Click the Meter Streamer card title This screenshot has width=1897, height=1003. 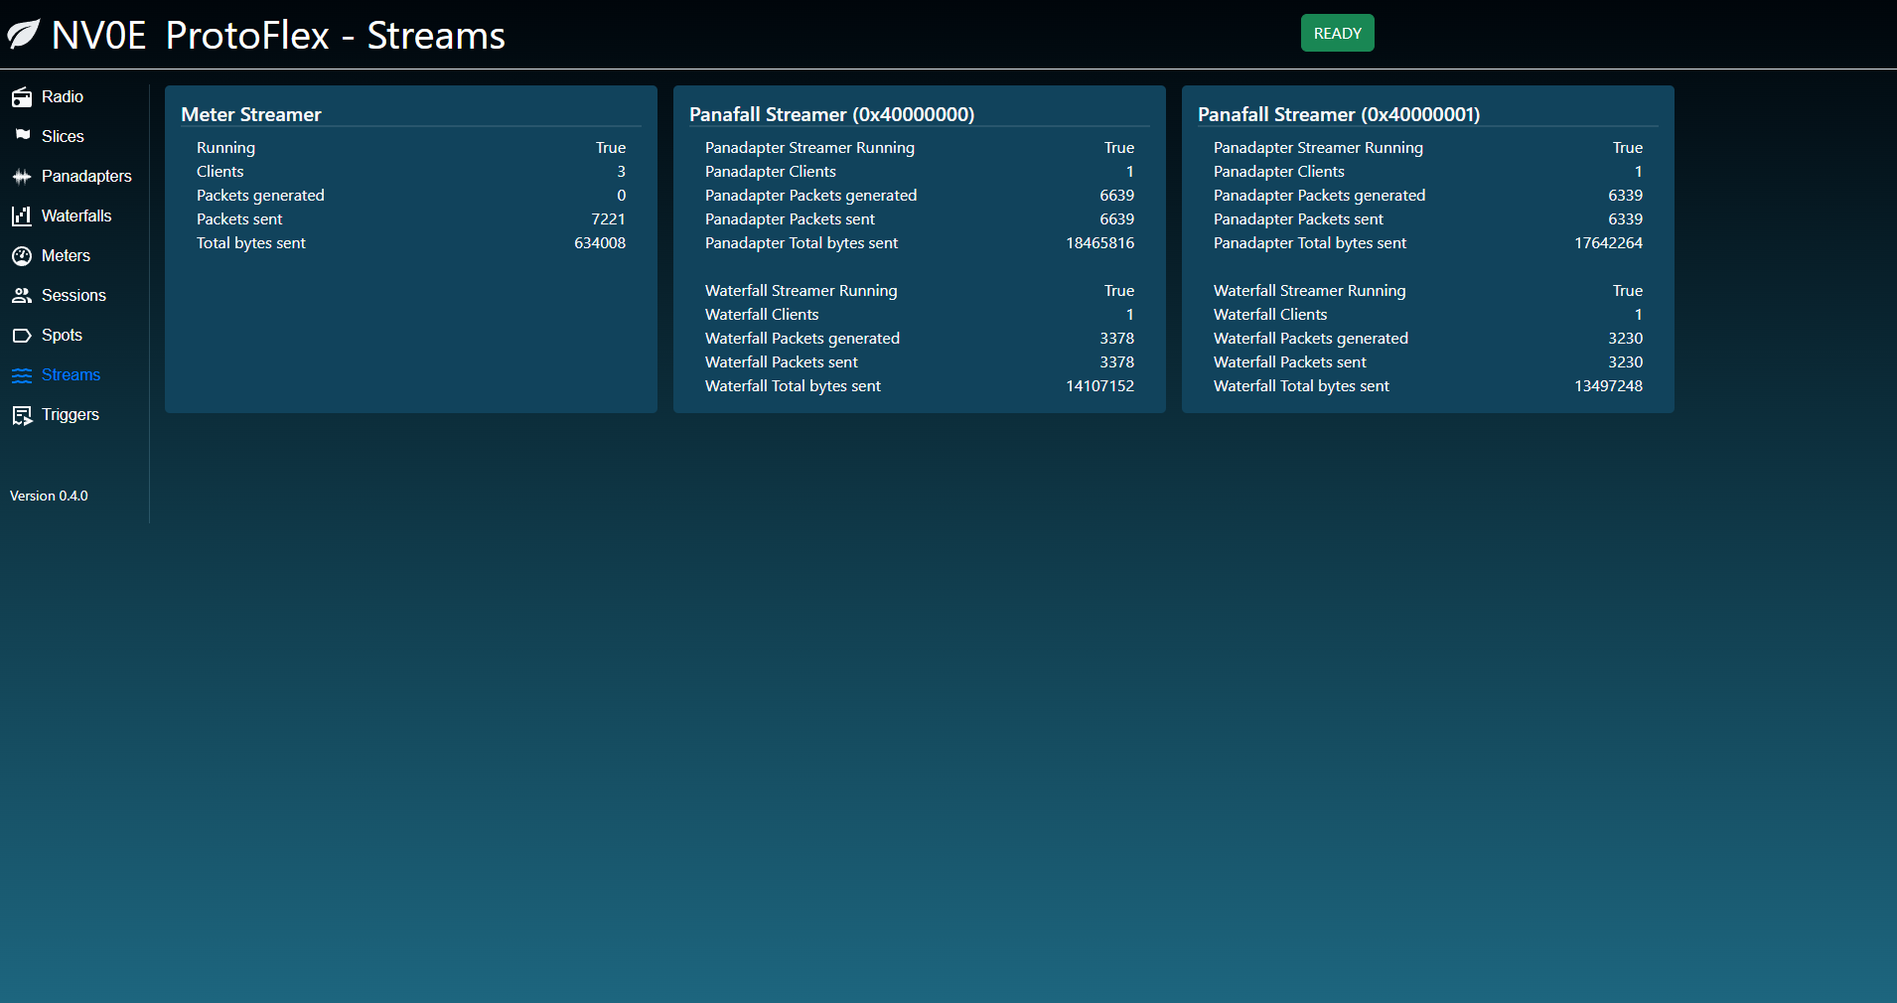[250, 114]
